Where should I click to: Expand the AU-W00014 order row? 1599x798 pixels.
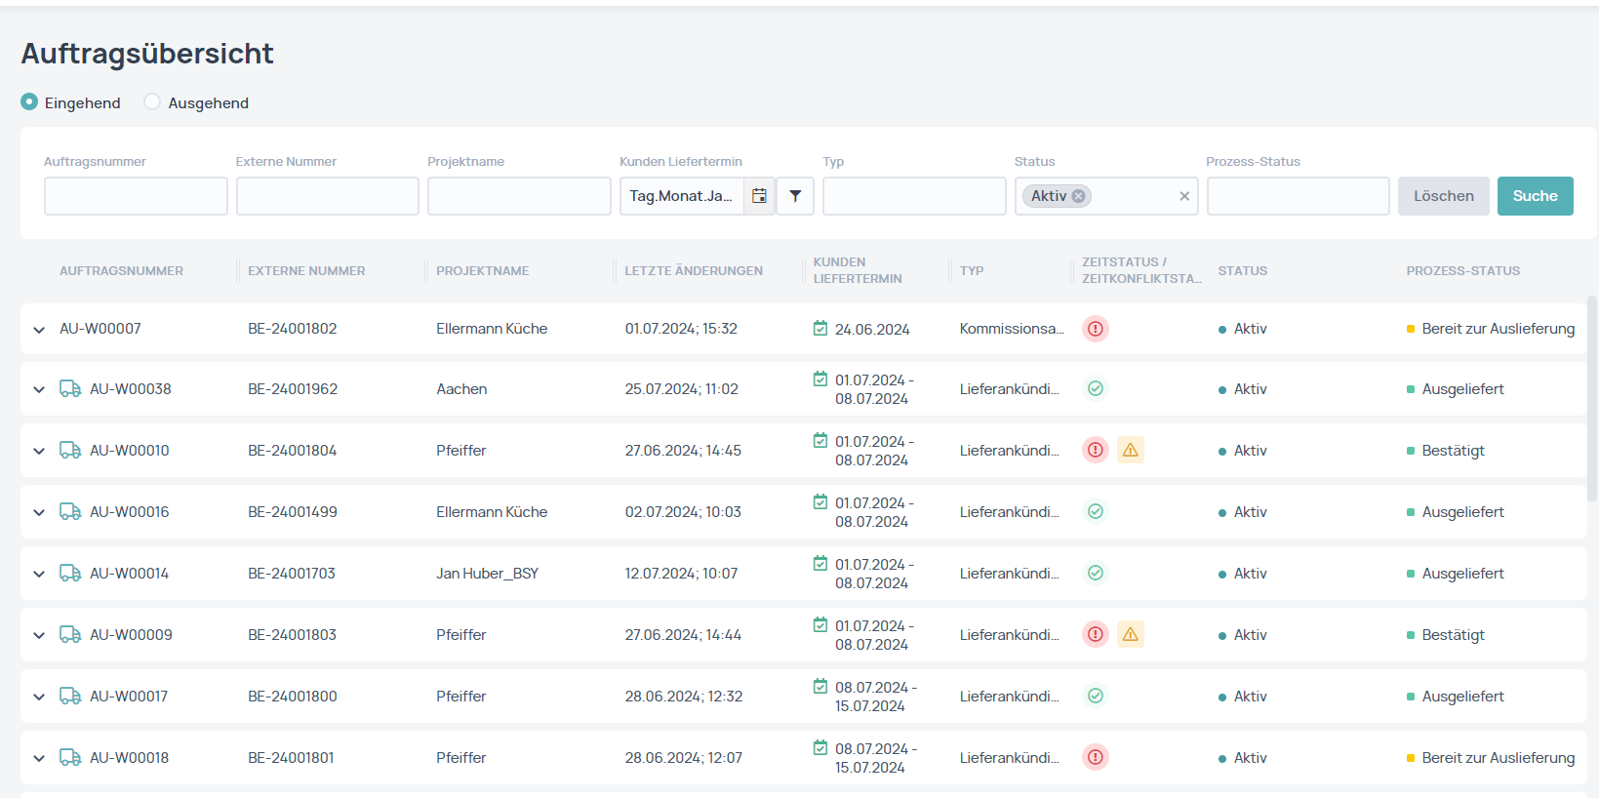39,574
